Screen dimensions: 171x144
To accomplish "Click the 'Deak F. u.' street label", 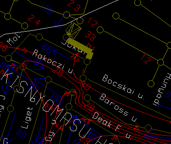I will point(112,125).
